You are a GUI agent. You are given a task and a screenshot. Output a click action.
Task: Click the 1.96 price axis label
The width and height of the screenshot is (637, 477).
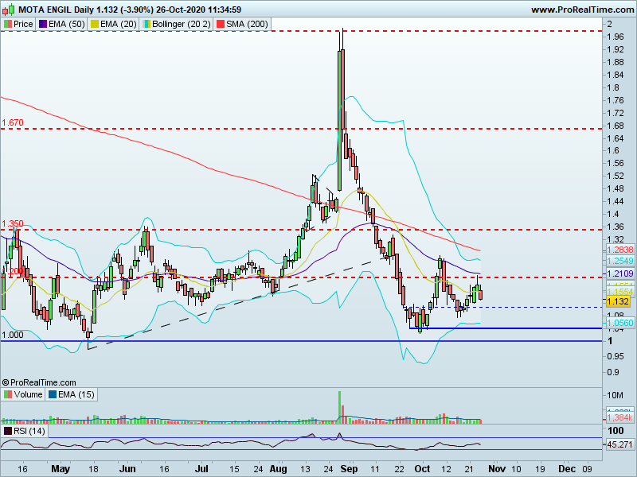(x=616, y=37)
